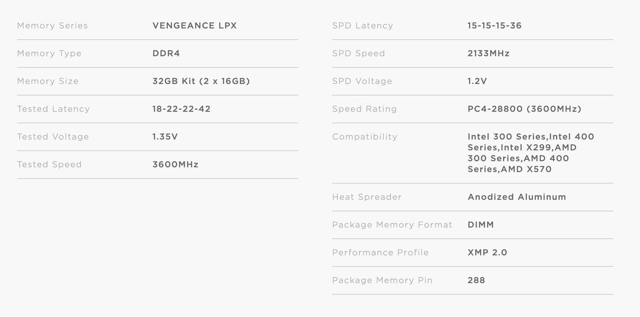The height and width of the screenshot is (317, 640).
Task: Click the Memory Series label
Action: click(52, 26)
